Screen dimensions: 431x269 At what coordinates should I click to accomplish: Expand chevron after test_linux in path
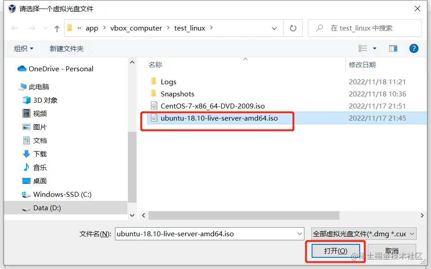211,28
